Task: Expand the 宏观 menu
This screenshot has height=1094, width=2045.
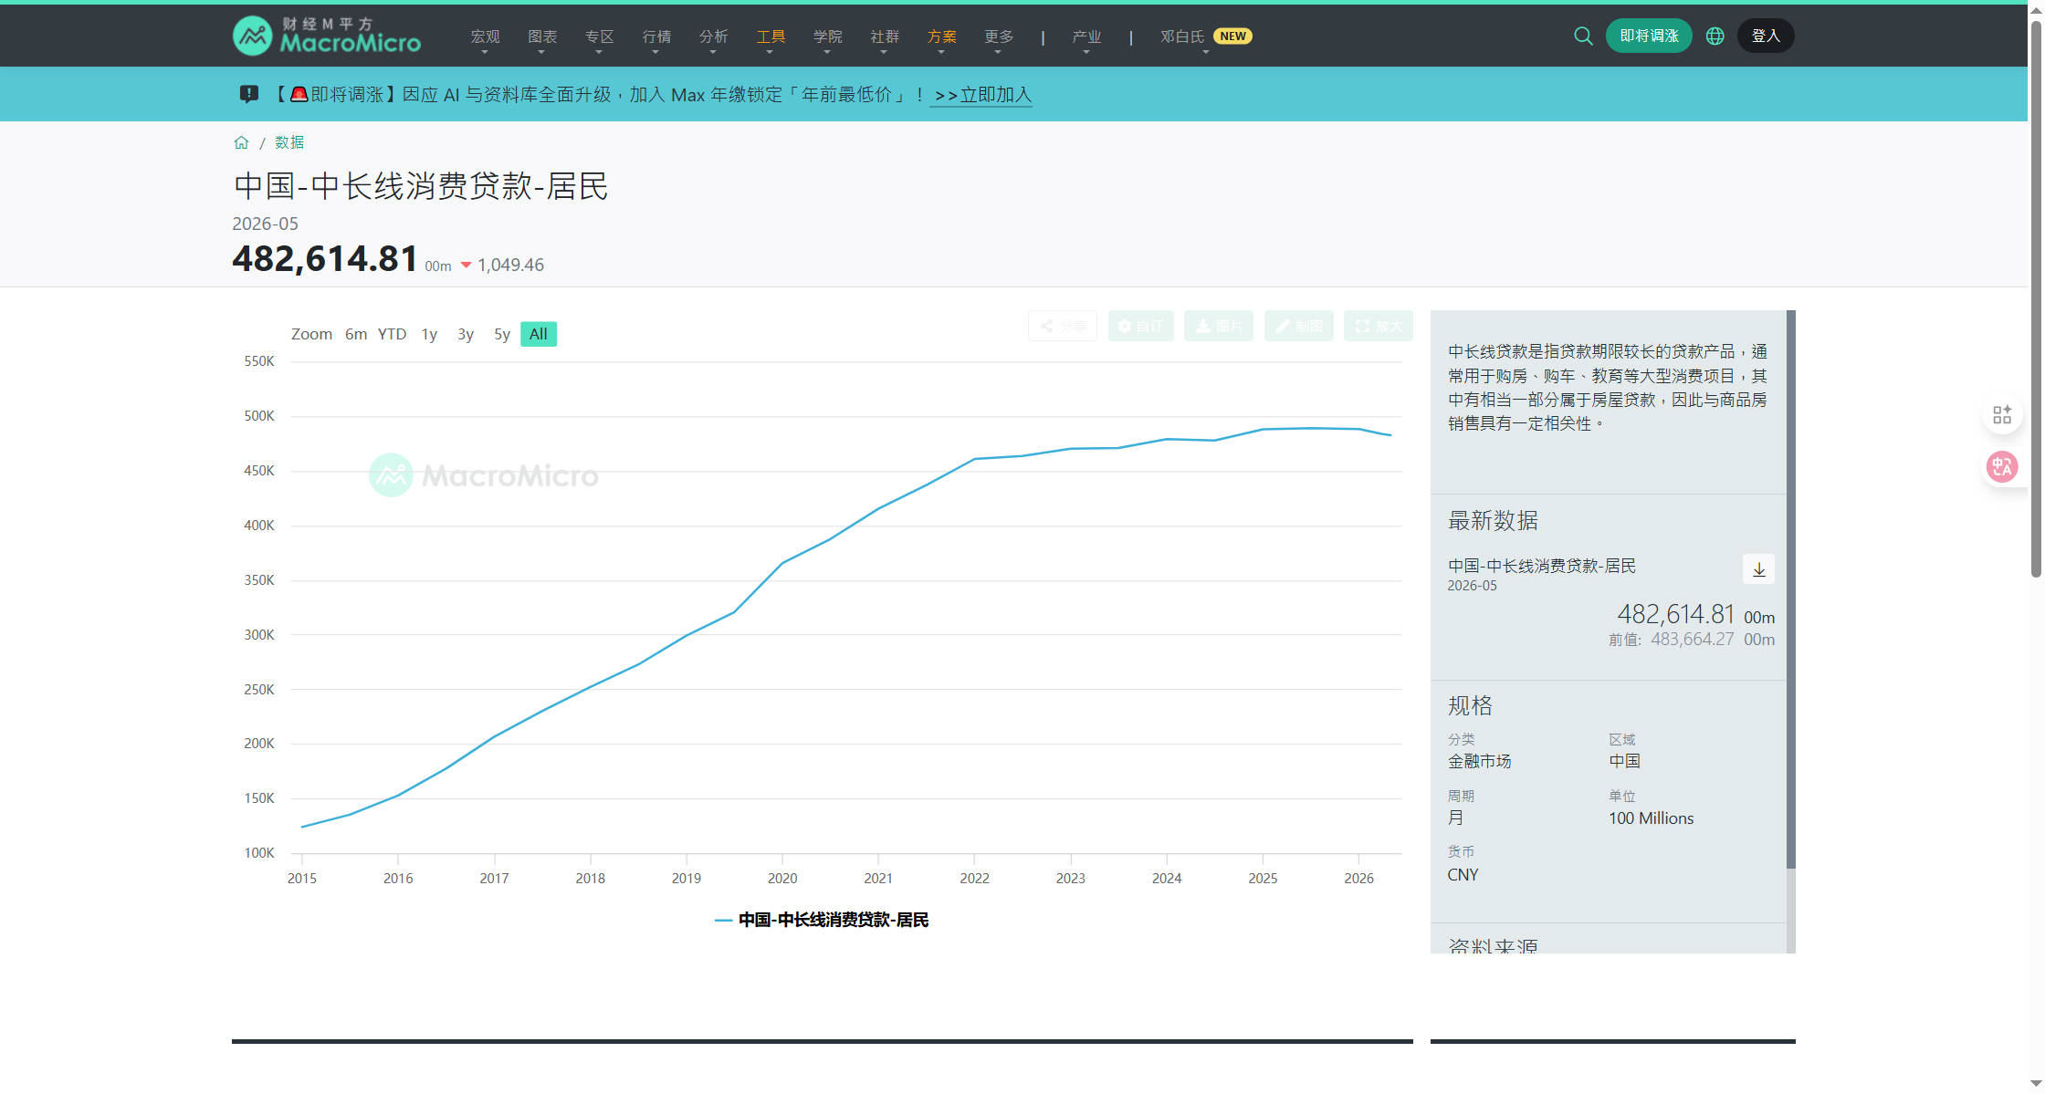Action: click(486, 36)
